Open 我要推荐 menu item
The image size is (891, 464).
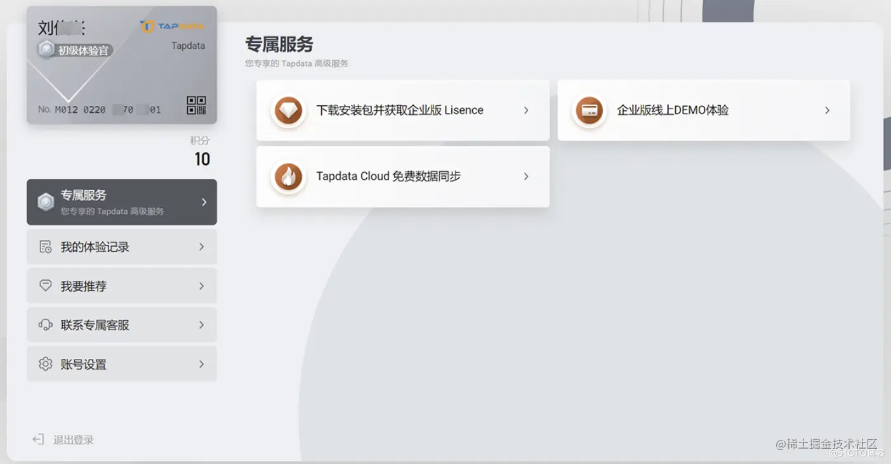[x=122, y=286]
